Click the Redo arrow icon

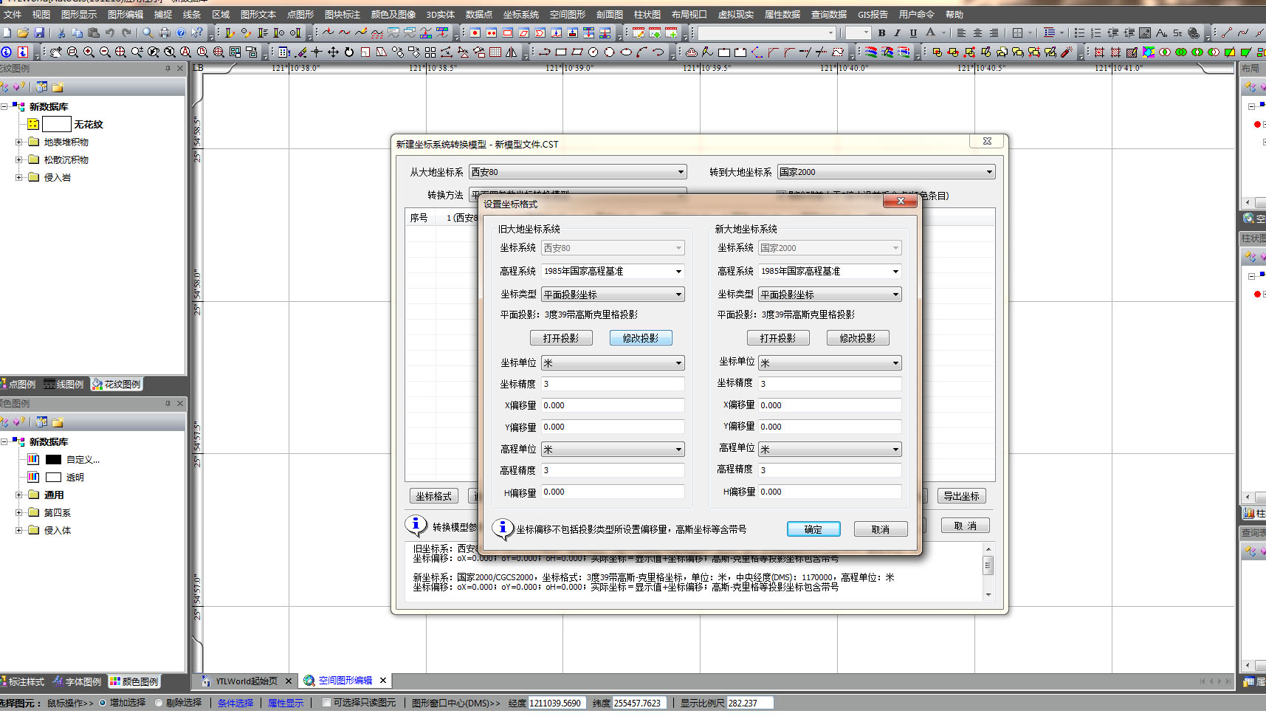(126, 32)
